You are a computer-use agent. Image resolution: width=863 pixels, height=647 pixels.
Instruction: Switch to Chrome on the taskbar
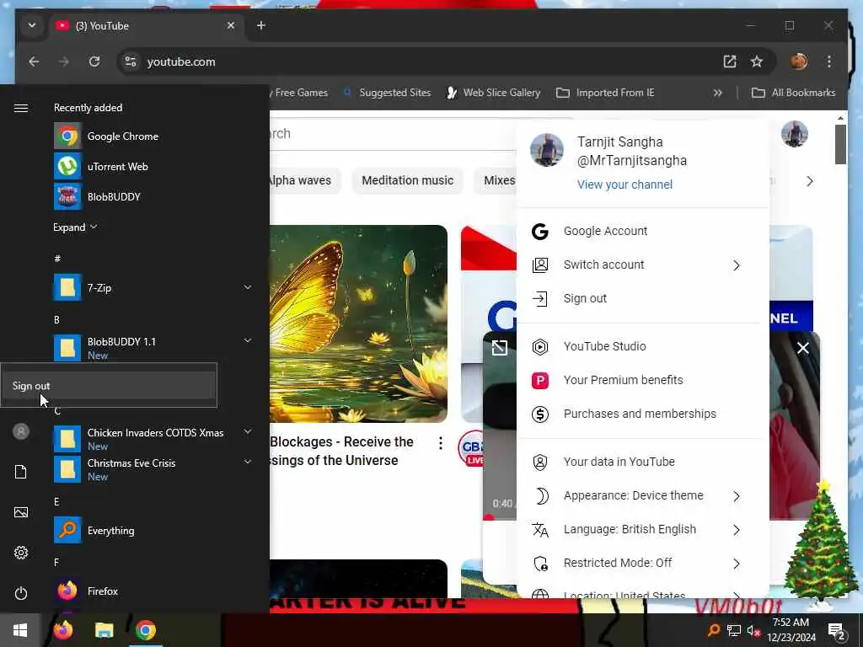145,630
